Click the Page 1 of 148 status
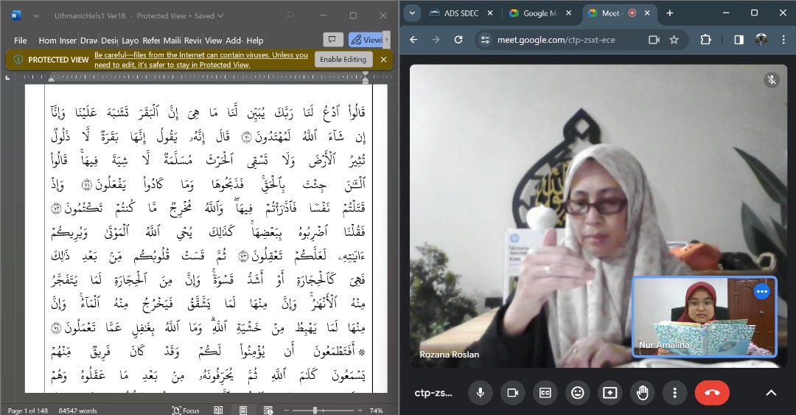The height and width of the screenshot is (415, 796). click(28, 411)
